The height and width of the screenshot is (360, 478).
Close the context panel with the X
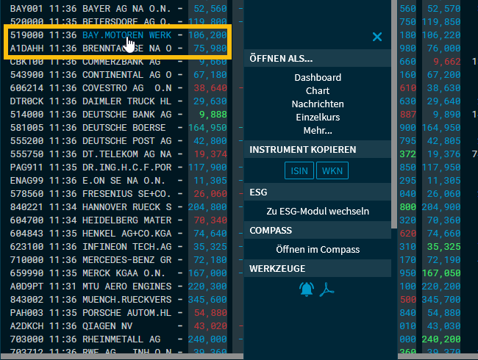tap(377, 37)
